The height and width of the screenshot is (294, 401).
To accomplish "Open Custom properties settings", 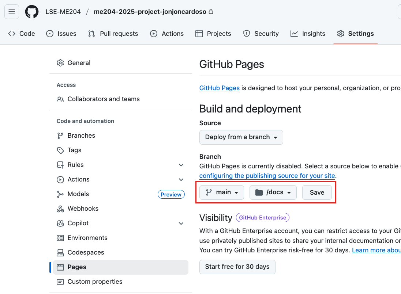I will tap(121, 282).
